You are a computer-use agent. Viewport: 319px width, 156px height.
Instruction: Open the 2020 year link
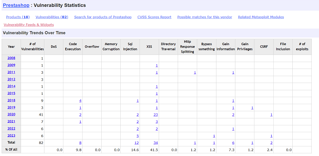coord(11,114)
